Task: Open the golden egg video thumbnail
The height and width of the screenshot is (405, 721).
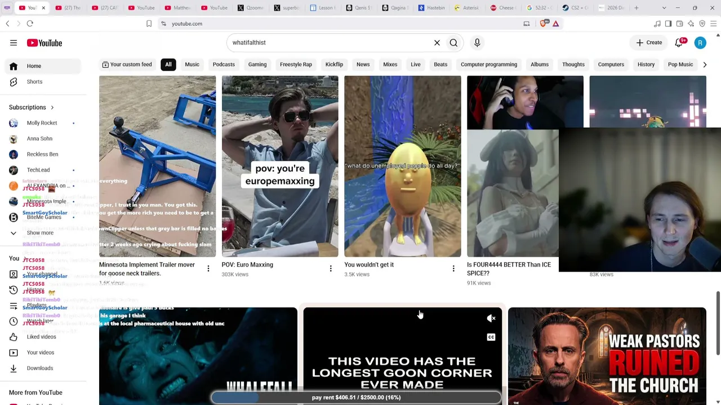Action: tap(403, 166)
